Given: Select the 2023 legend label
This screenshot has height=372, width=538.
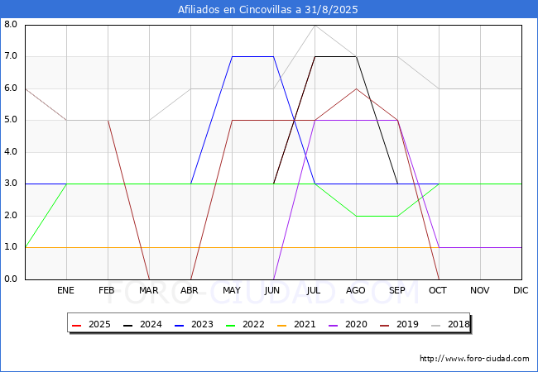Looking at the screenshot, I should pyautogui.click(x=202, y=324).
